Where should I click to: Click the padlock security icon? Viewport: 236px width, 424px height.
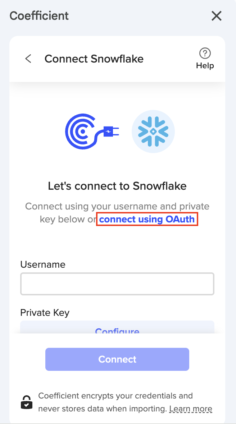tap(27, 402)
